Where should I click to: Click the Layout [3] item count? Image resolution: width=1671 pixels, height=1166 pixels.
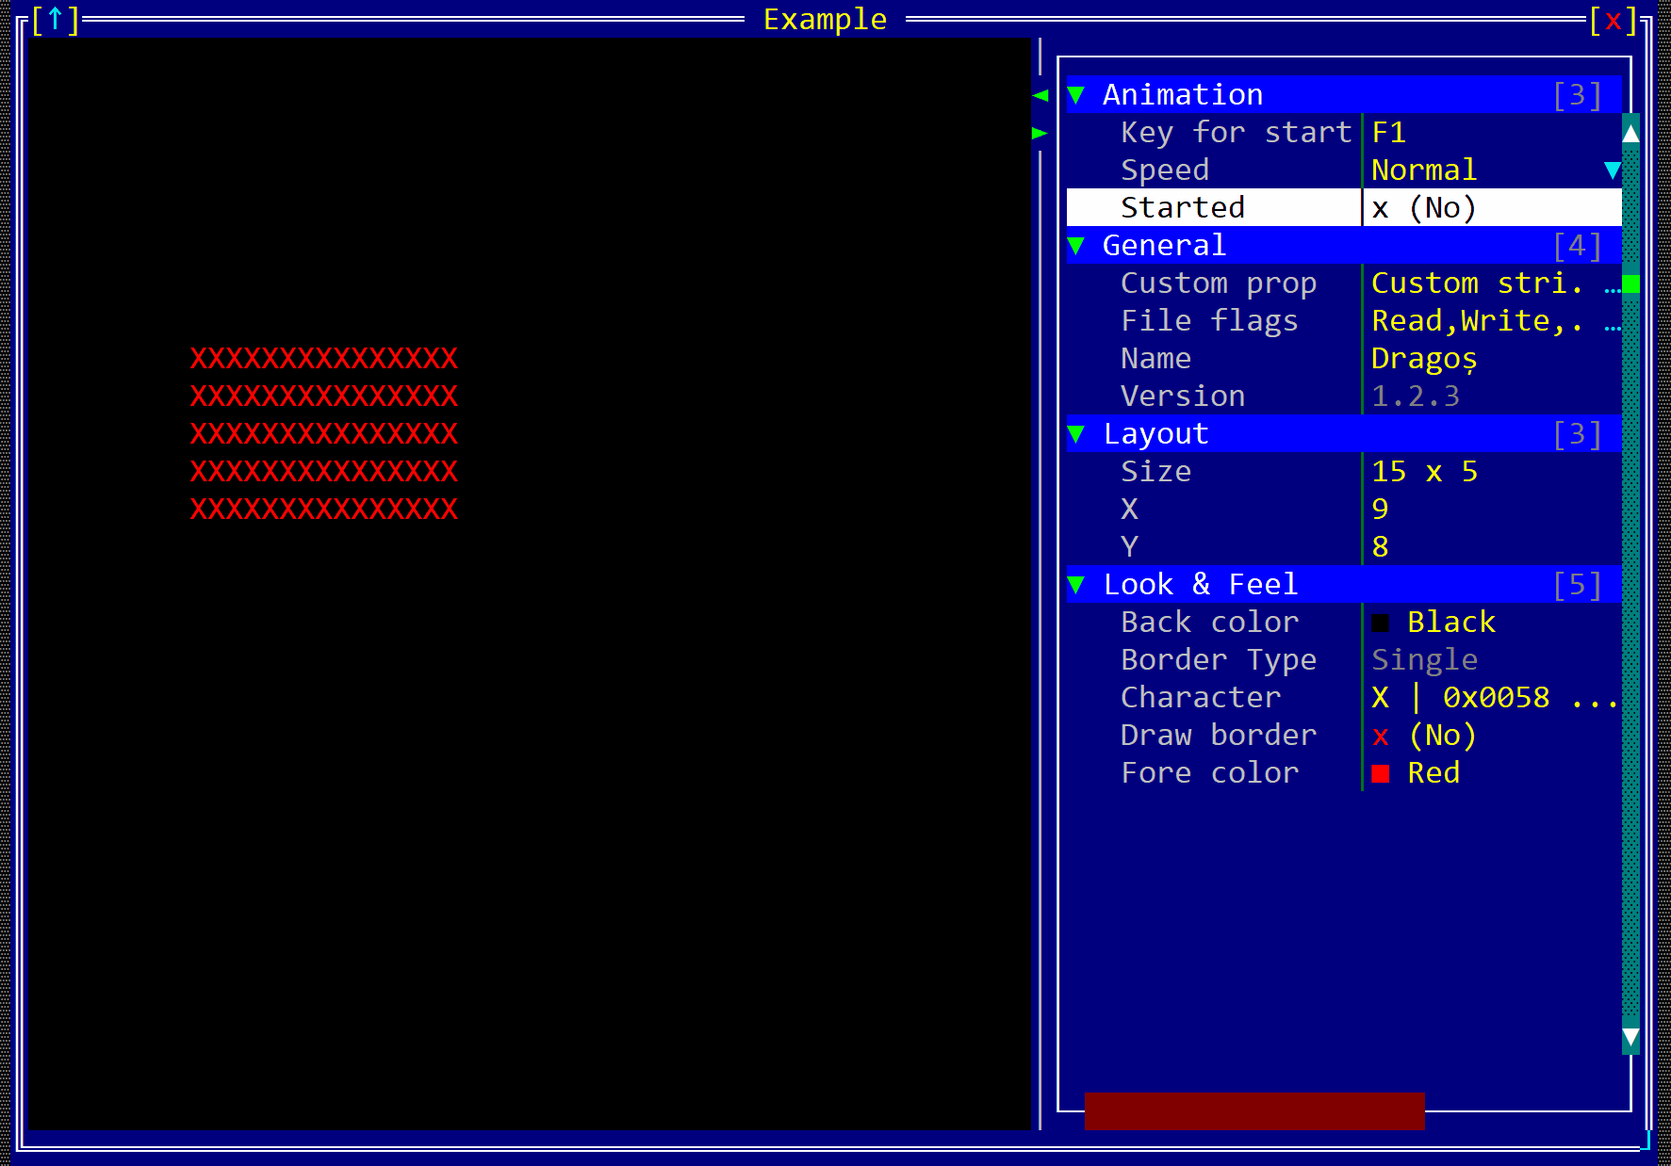1577,434
